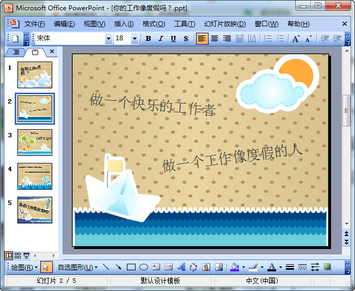The height and width of the screenshot is (291, 355).
Task: Apply the Fill Color bucket
Action: (235, 267)
